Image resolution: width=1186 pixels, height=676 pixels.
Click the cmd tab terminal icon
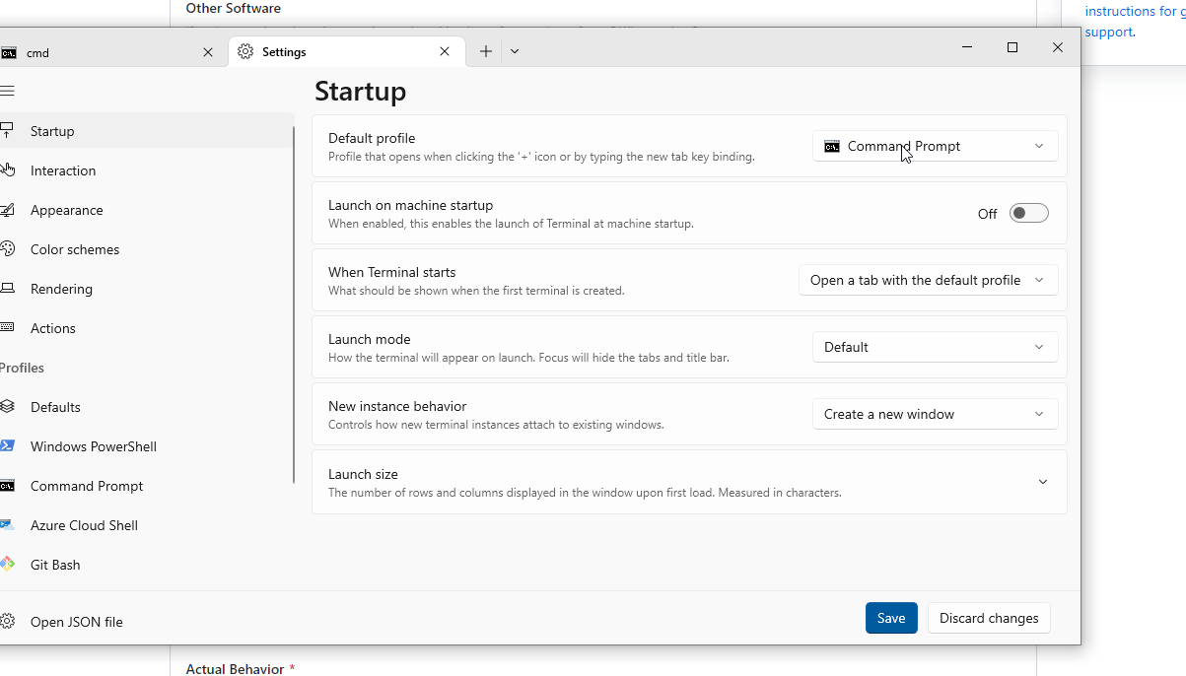pyautogui.click(x=8, y=53)
